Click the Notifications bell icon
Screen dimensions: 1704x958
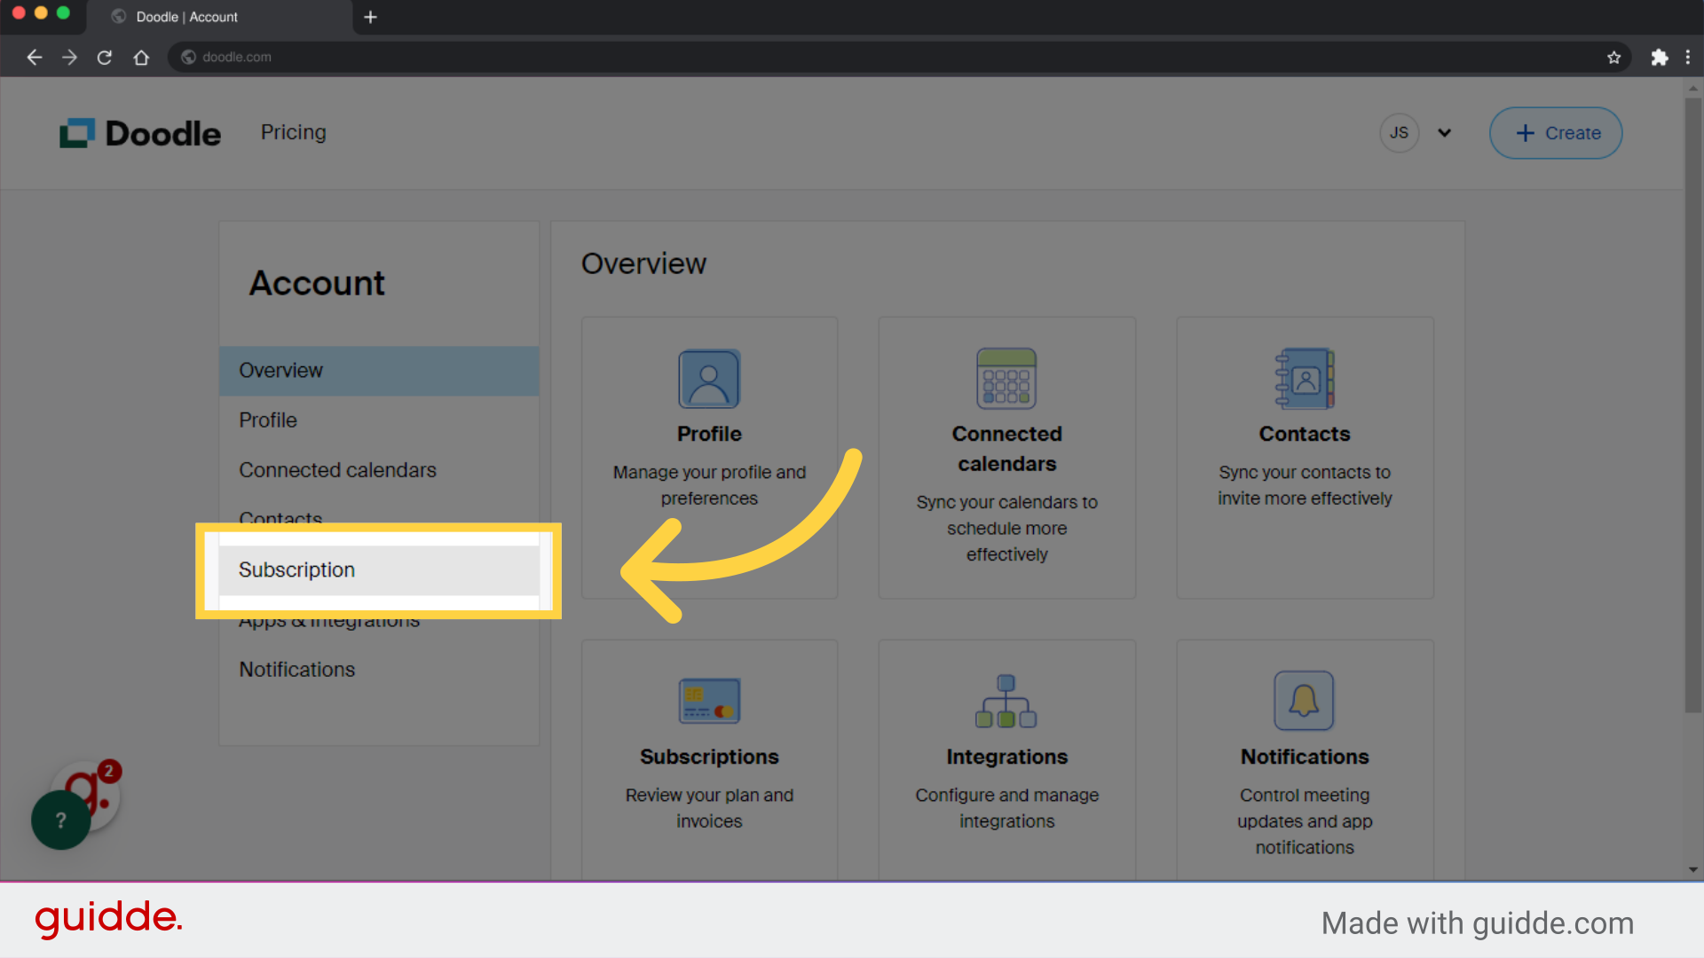[1304, 701]
